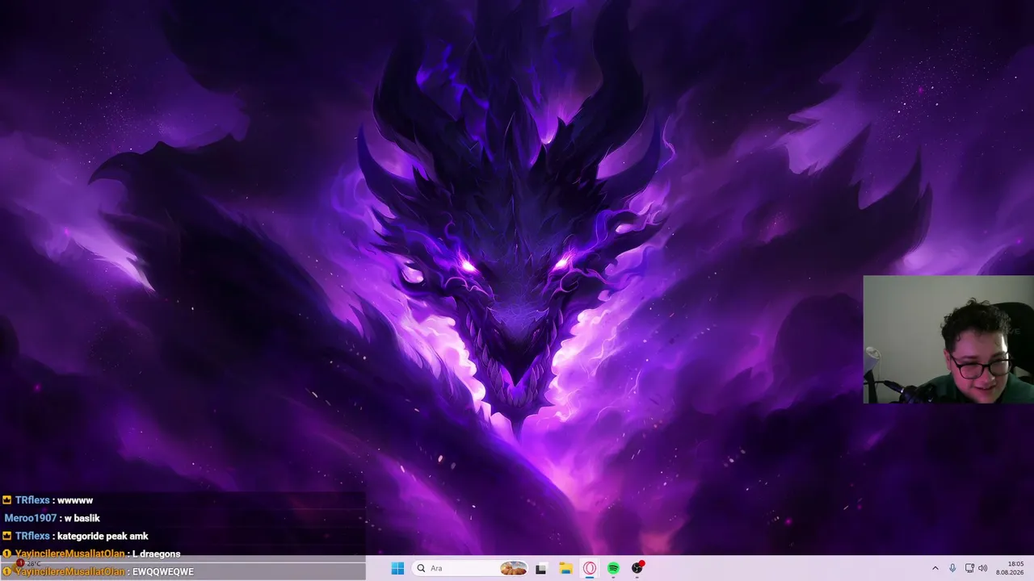Screen dimensions: 1034x581
Task: Click the chat message "L draegons"
Action: (x=157, y=554)
